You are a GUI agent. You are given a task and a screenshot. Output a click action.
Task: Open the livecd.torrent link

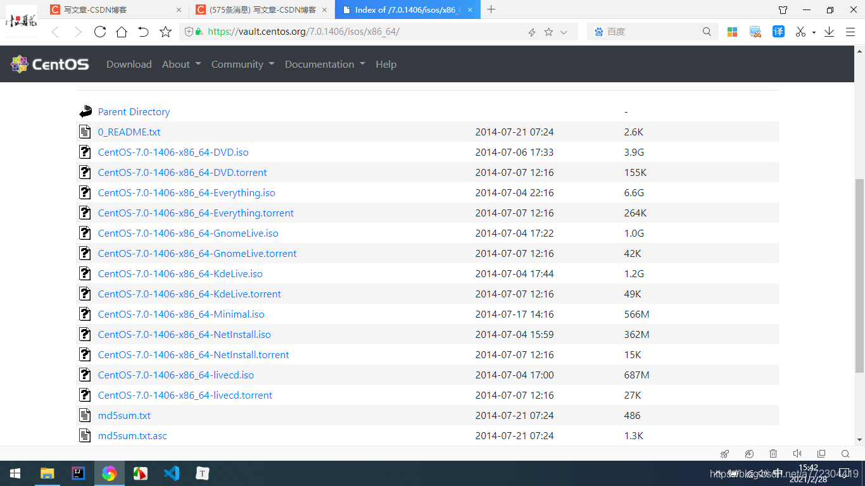pos(185,395)
